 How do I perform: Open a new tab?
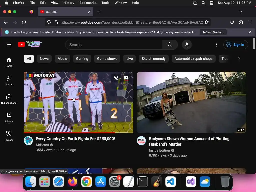coord(99,12)
